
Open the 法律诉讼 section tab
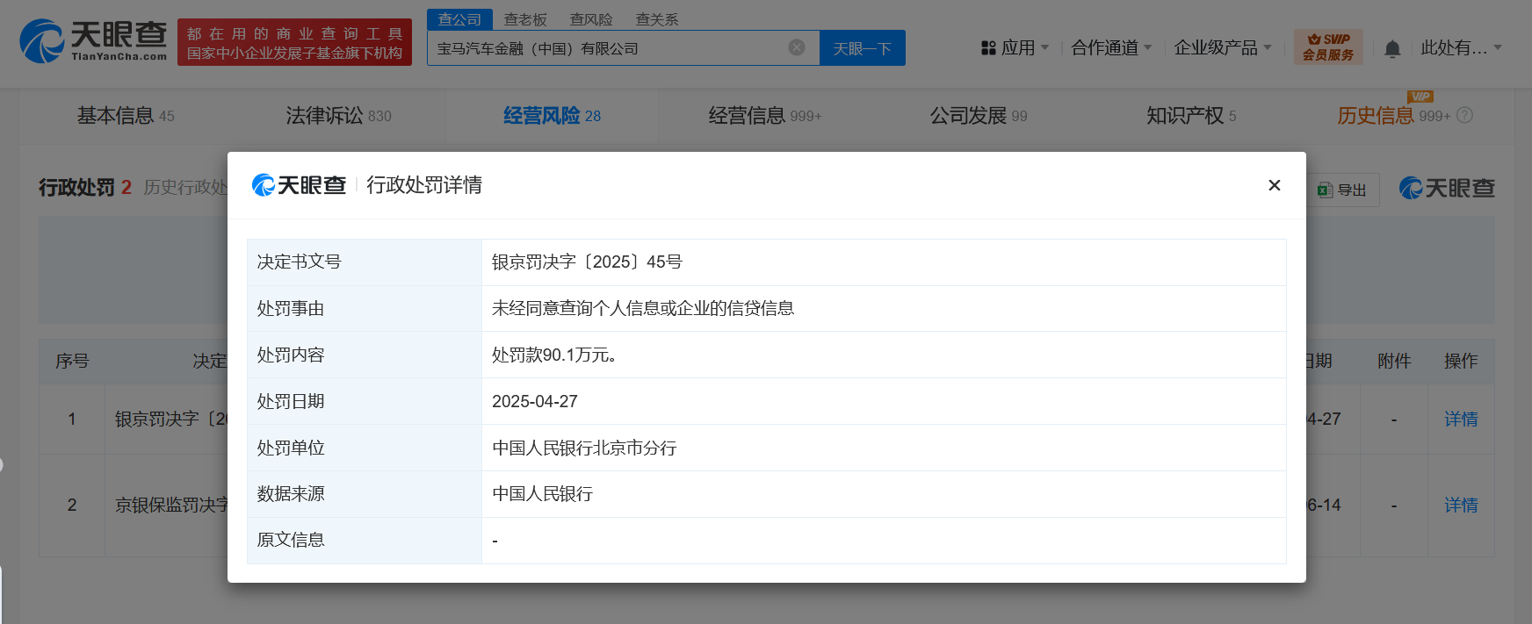338,116
